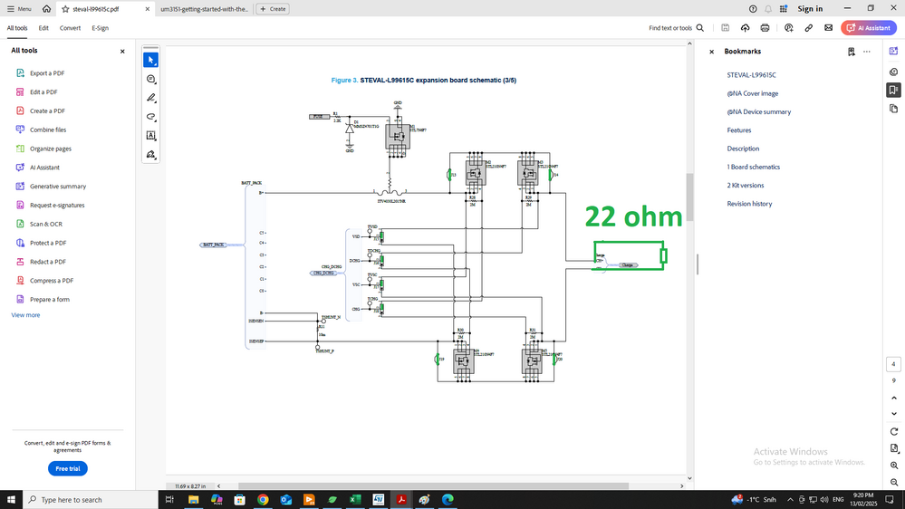
Task: Send file by email envelope icon
Action: point(828,28)
